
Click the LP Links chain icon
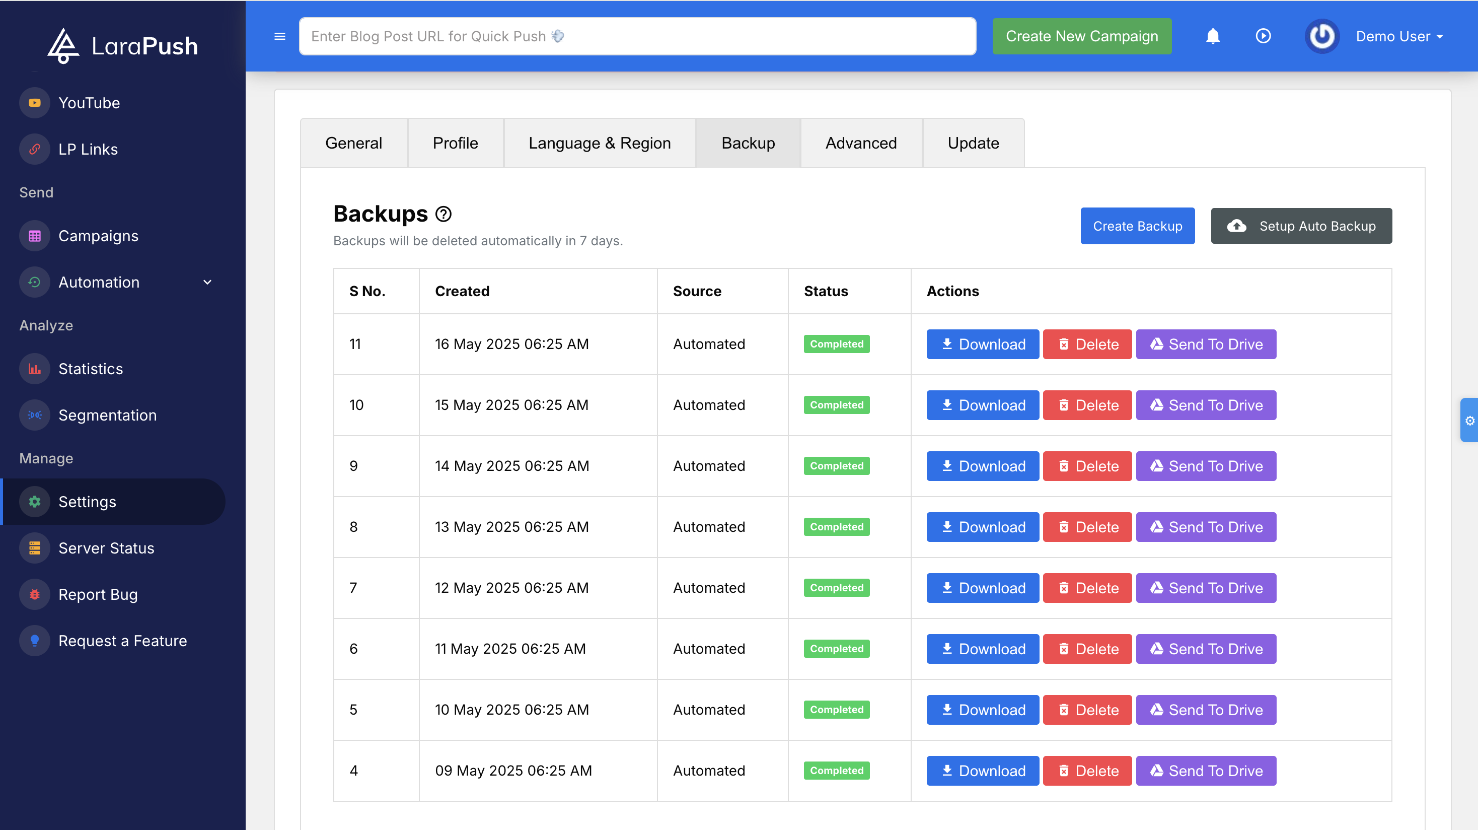pyautogui.click(x=34, y=149)
